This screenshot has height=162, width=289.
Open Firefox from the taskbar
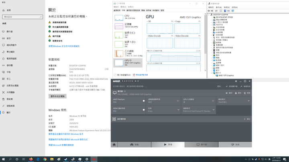(x=31, y=159)
